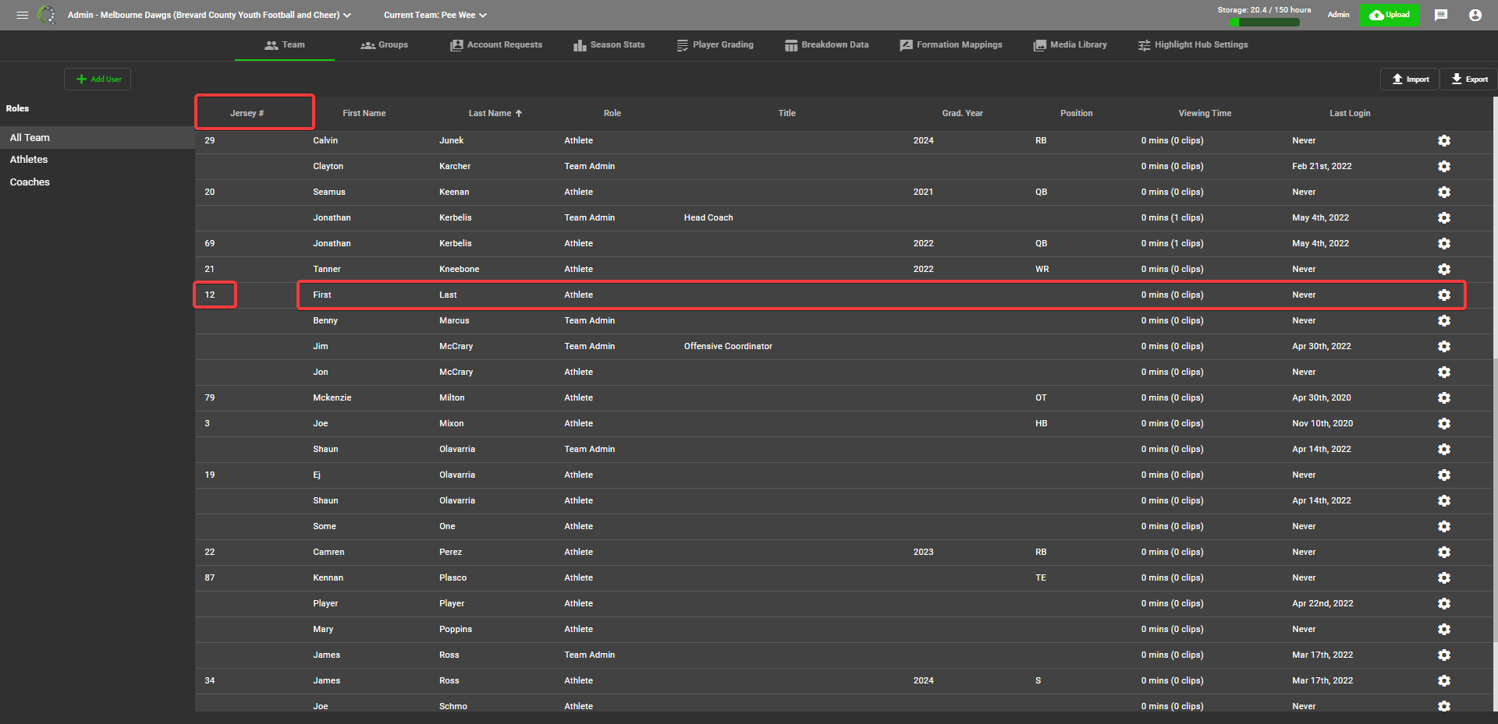
Task: Click the Export button
Action: (1469, 79)
